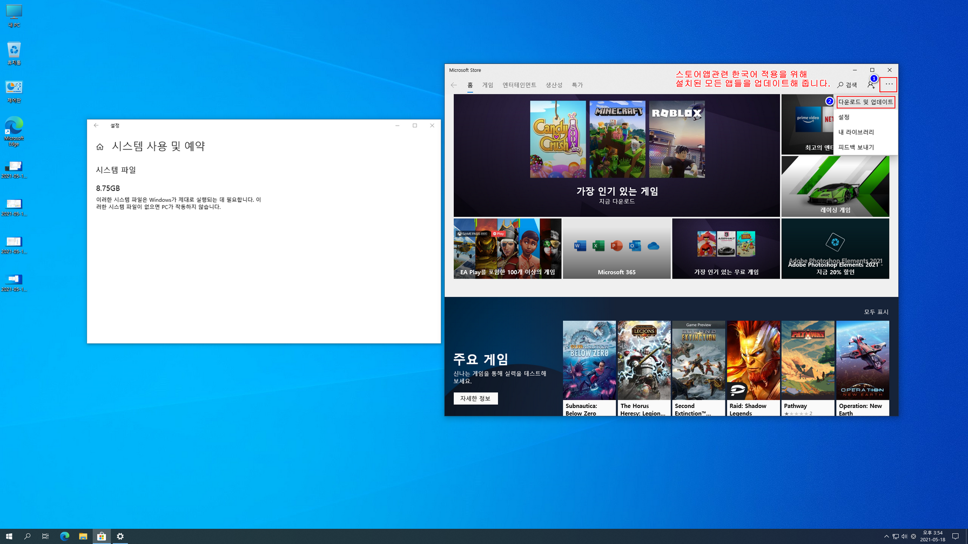Switch to Microsoft Store on the taskbar
The image size is (968, 544).
tap(102, 536)
